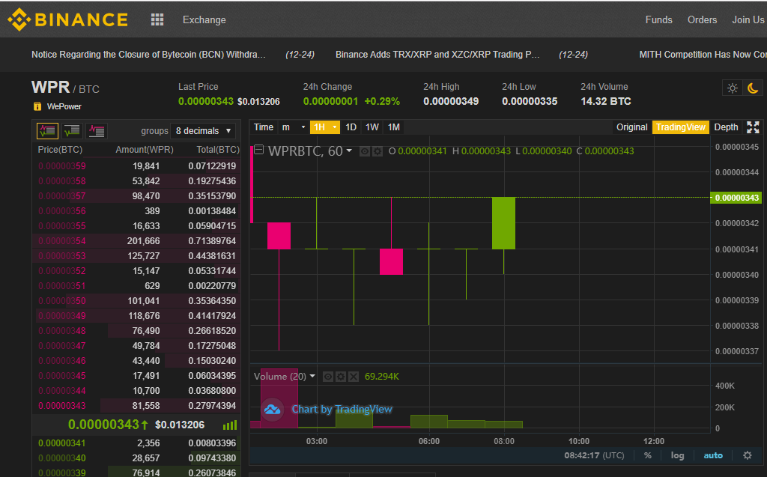Open TRX/XRP trading pairs announcement
Image resolution: width=767 pixels, height=477 pixels.
[437, 55]
